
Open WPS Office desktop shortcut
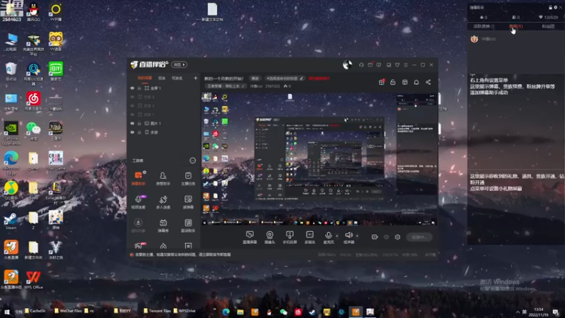pos(33,280)
